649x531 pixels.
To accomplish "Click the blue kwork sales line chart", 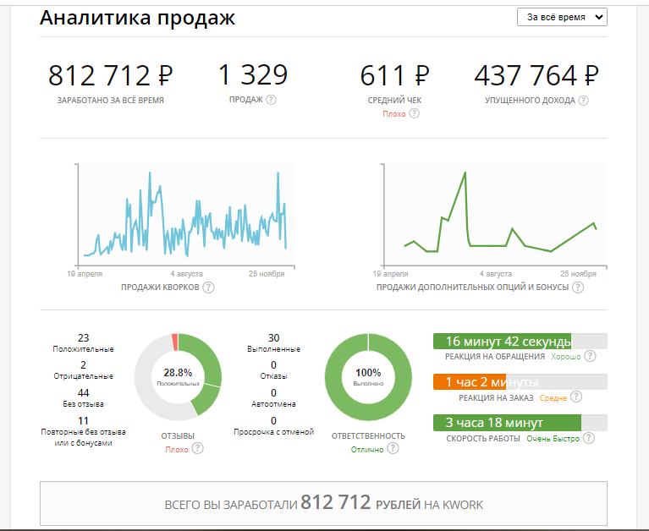I will (x=185, y=215).
